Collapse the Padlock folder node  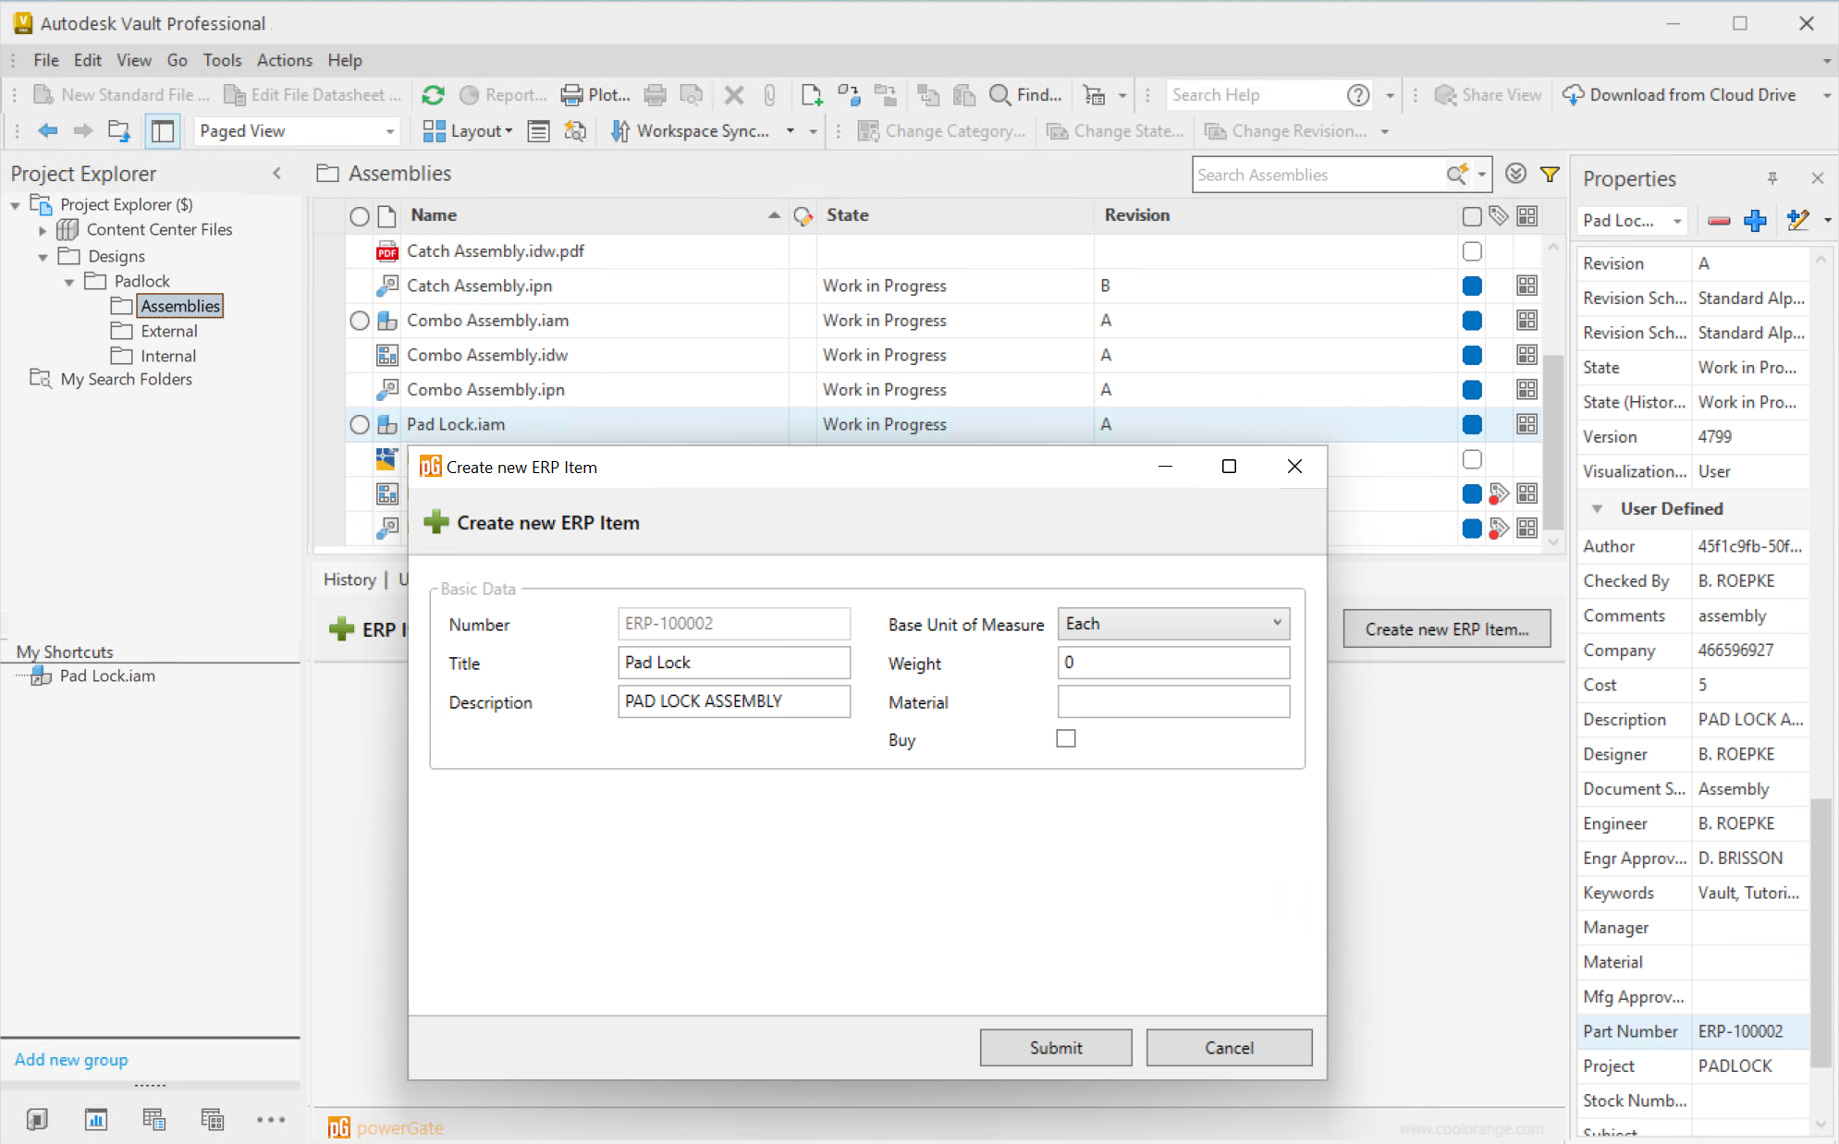click(69, 282)
